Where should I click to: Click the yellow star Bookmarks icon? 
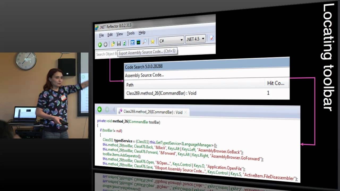[x=153, y=41]
